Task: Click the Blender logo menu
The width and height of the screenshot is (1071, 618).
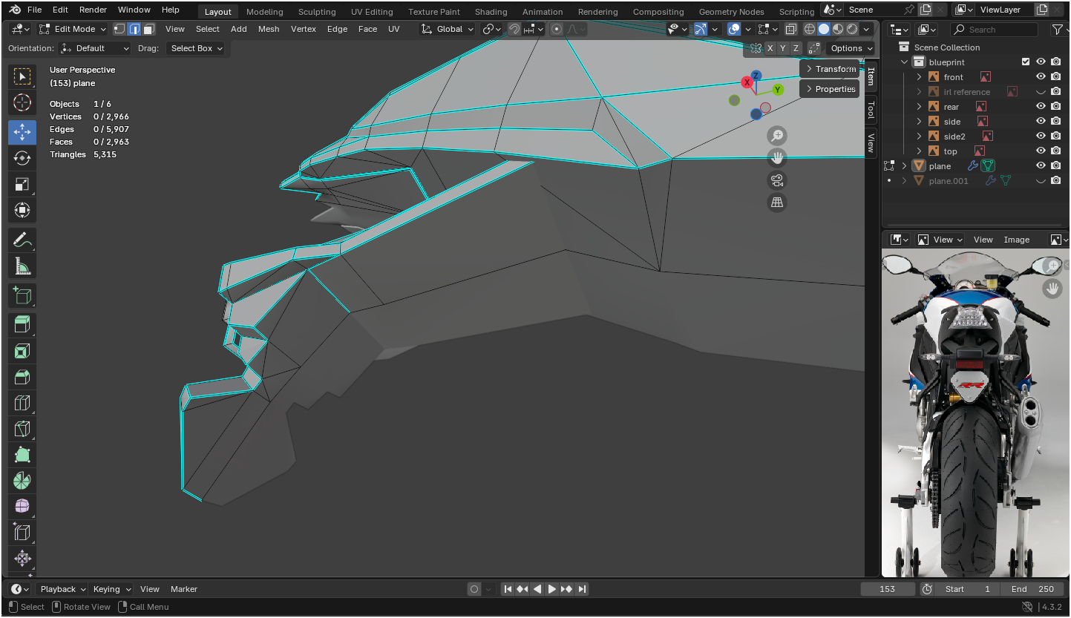Action: point(15,10)
